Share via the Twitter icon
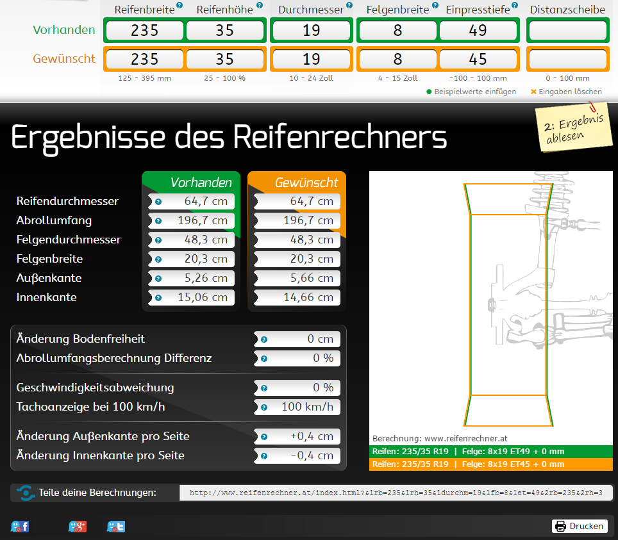 [115, 527]
